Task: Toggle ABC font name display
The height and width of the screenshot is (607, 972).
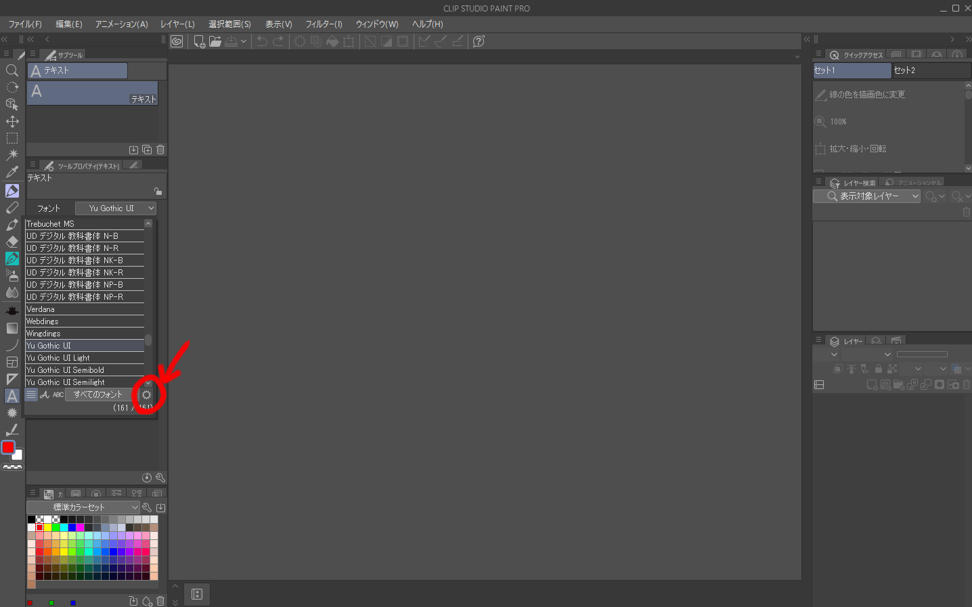Action: (x=58, y=395)
